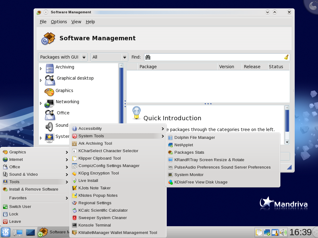
Task: Click the Dolphin File Manager icon
Action: tap(170, 138)
